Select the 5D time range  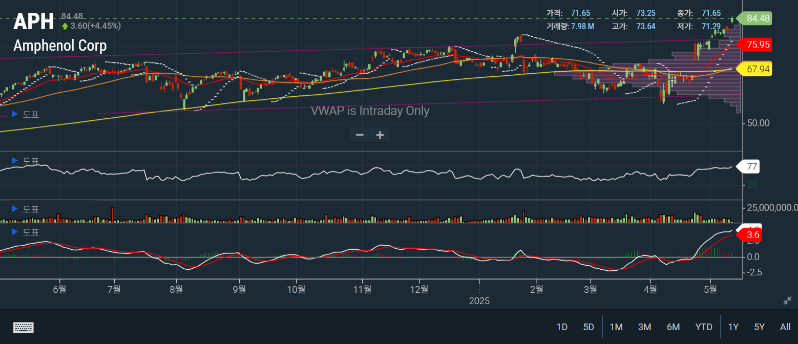click(x=589, y=327)
